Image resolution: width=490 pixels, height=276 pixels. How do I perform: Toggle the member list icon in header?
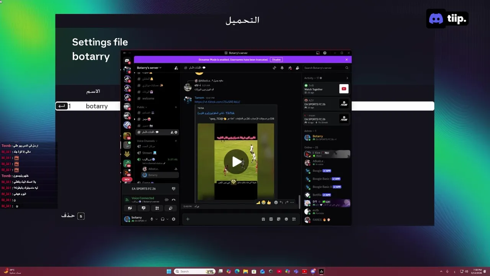tap(297, 68)
